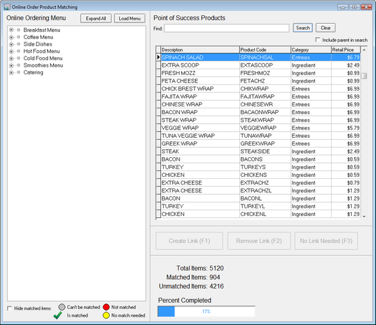Click the status dot beside Breakfast Menu

[x=19, y=30]
